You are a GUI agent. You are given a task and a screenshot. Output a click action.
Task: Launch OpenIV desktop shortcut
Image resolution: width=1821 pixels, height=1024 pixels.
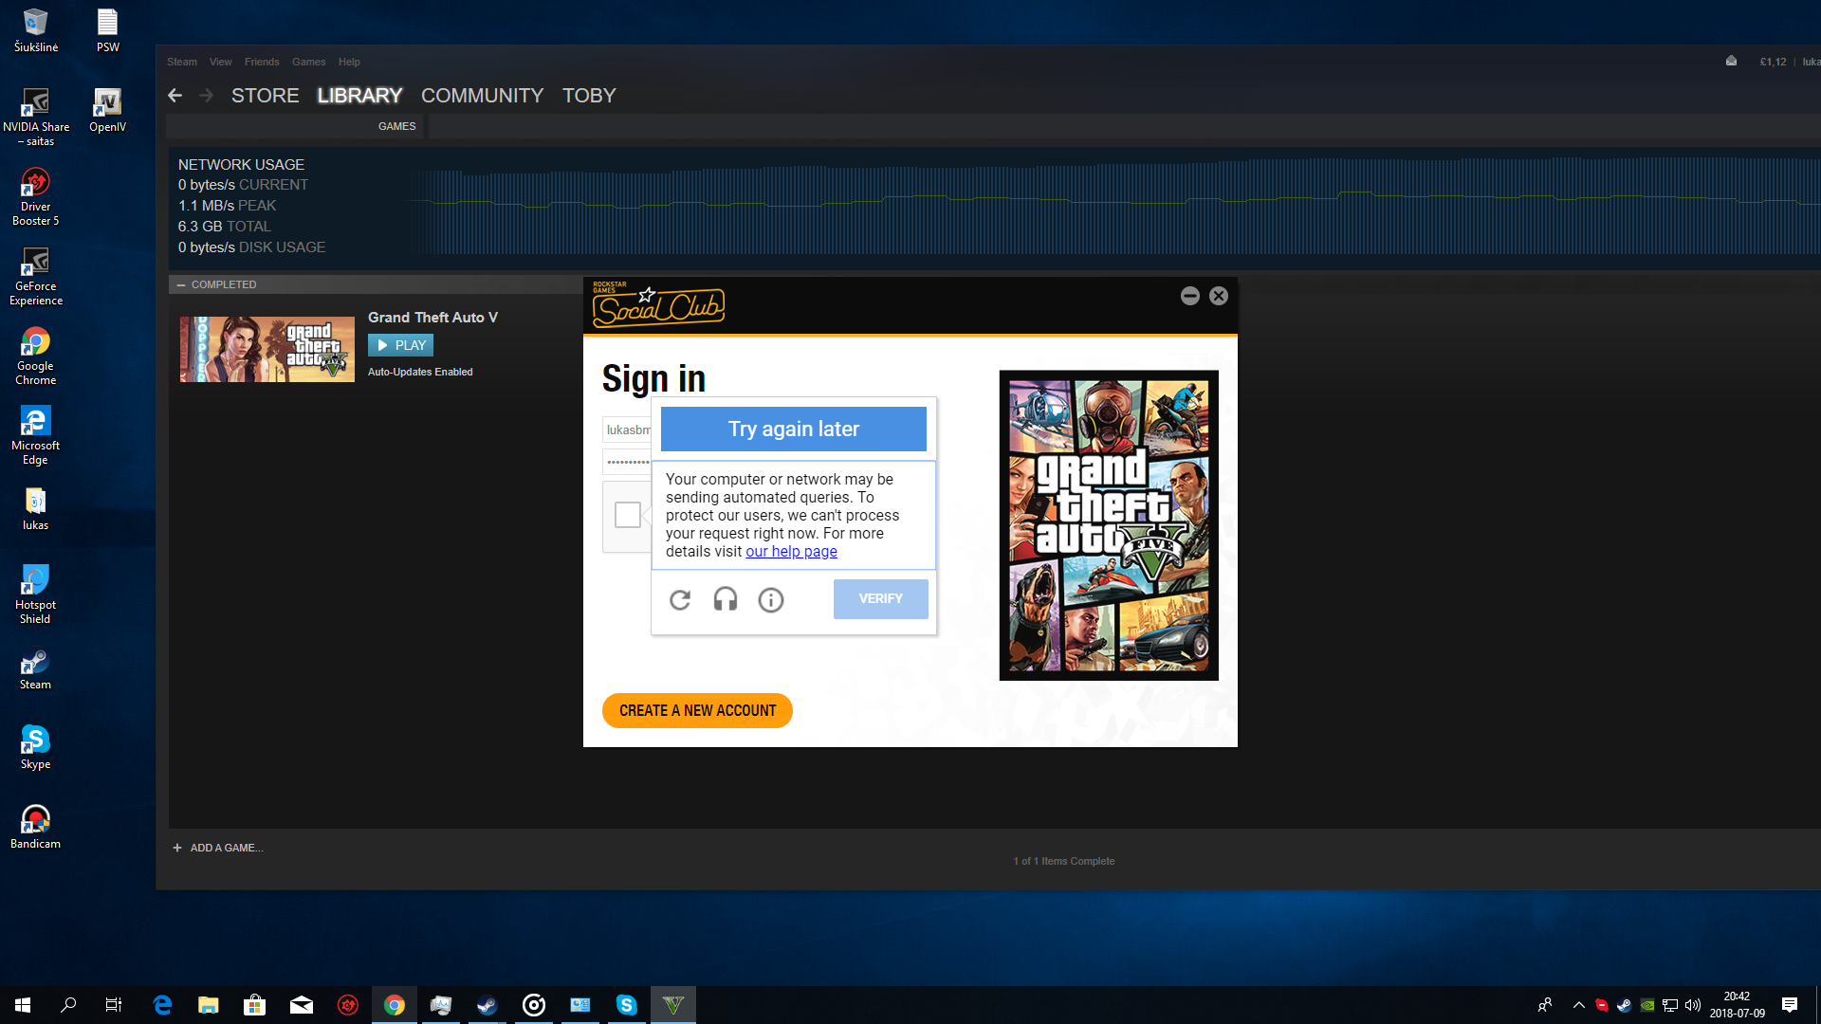pos(108,111)
